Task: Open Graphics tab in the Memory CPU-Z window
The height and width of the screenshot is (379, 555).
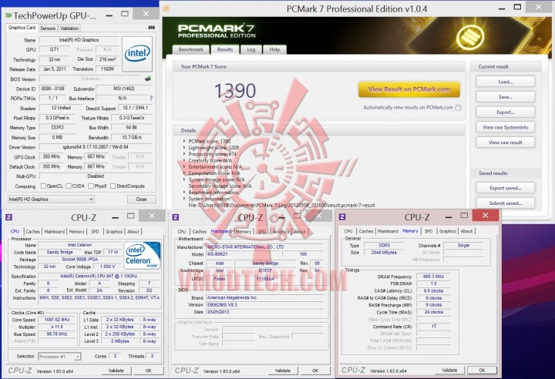Action: tap(448, 231)
